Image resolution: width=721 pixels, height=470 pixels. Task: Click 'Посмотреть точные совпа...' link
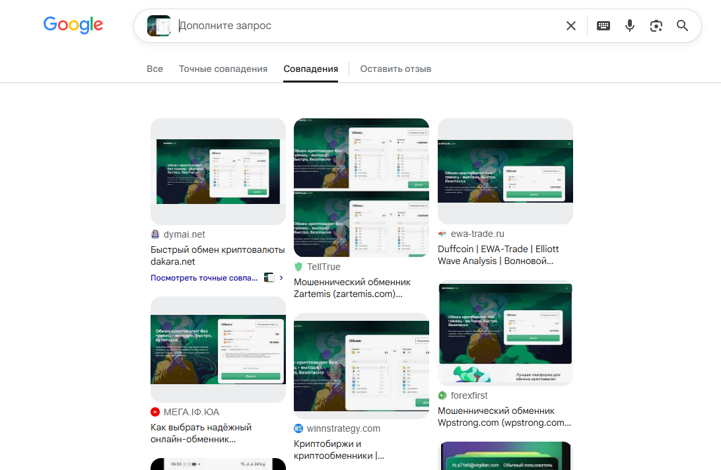(204, 278)
